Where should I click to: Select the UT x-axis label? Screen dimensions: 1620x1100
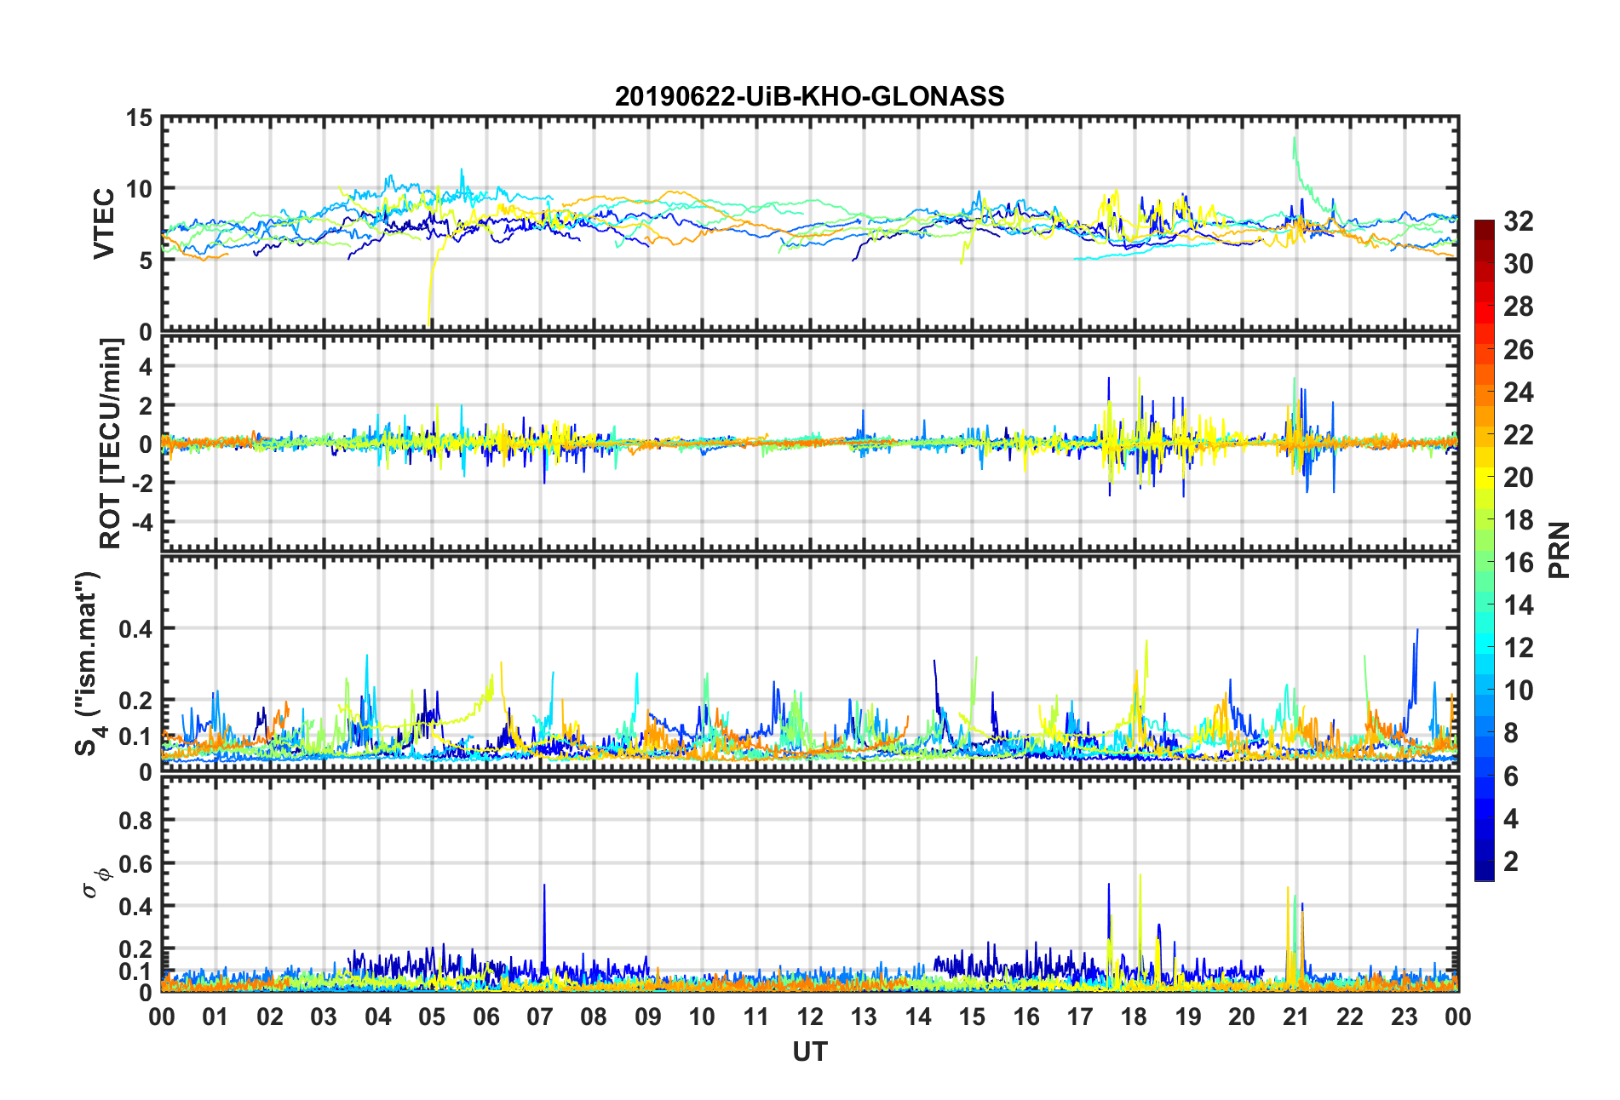(x=809, y=1052)
